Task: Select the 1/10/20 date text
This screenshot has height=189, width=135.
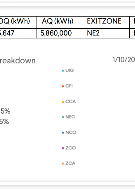Action: [124, 60]
